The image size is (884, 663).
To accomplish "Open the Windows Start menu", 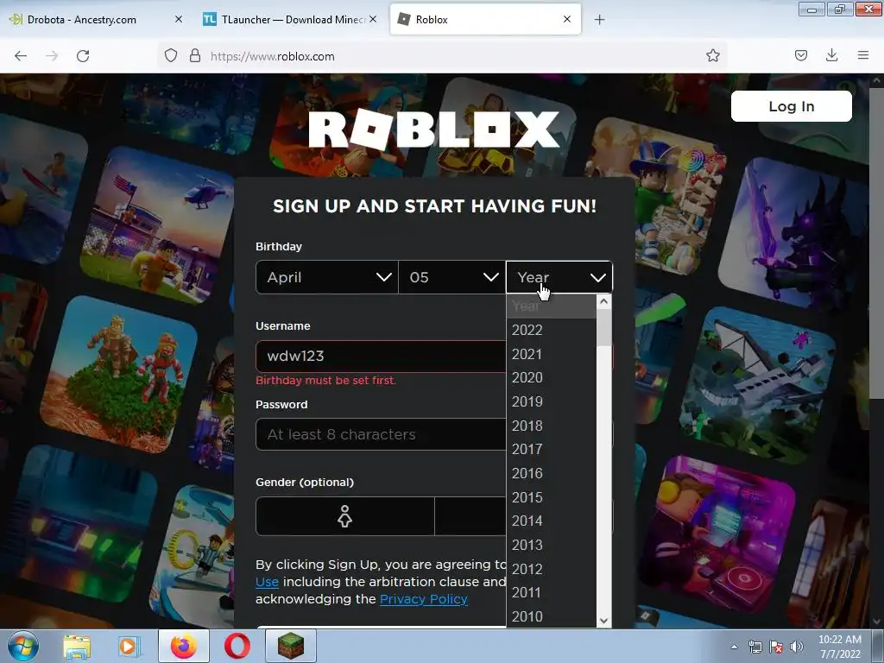I will pos(22,646).
